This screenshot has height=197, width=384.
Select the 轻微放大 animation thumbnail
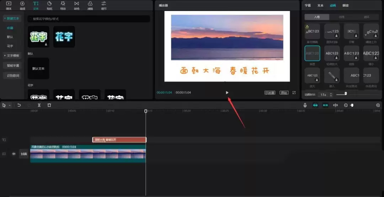[x=332, y=53]
